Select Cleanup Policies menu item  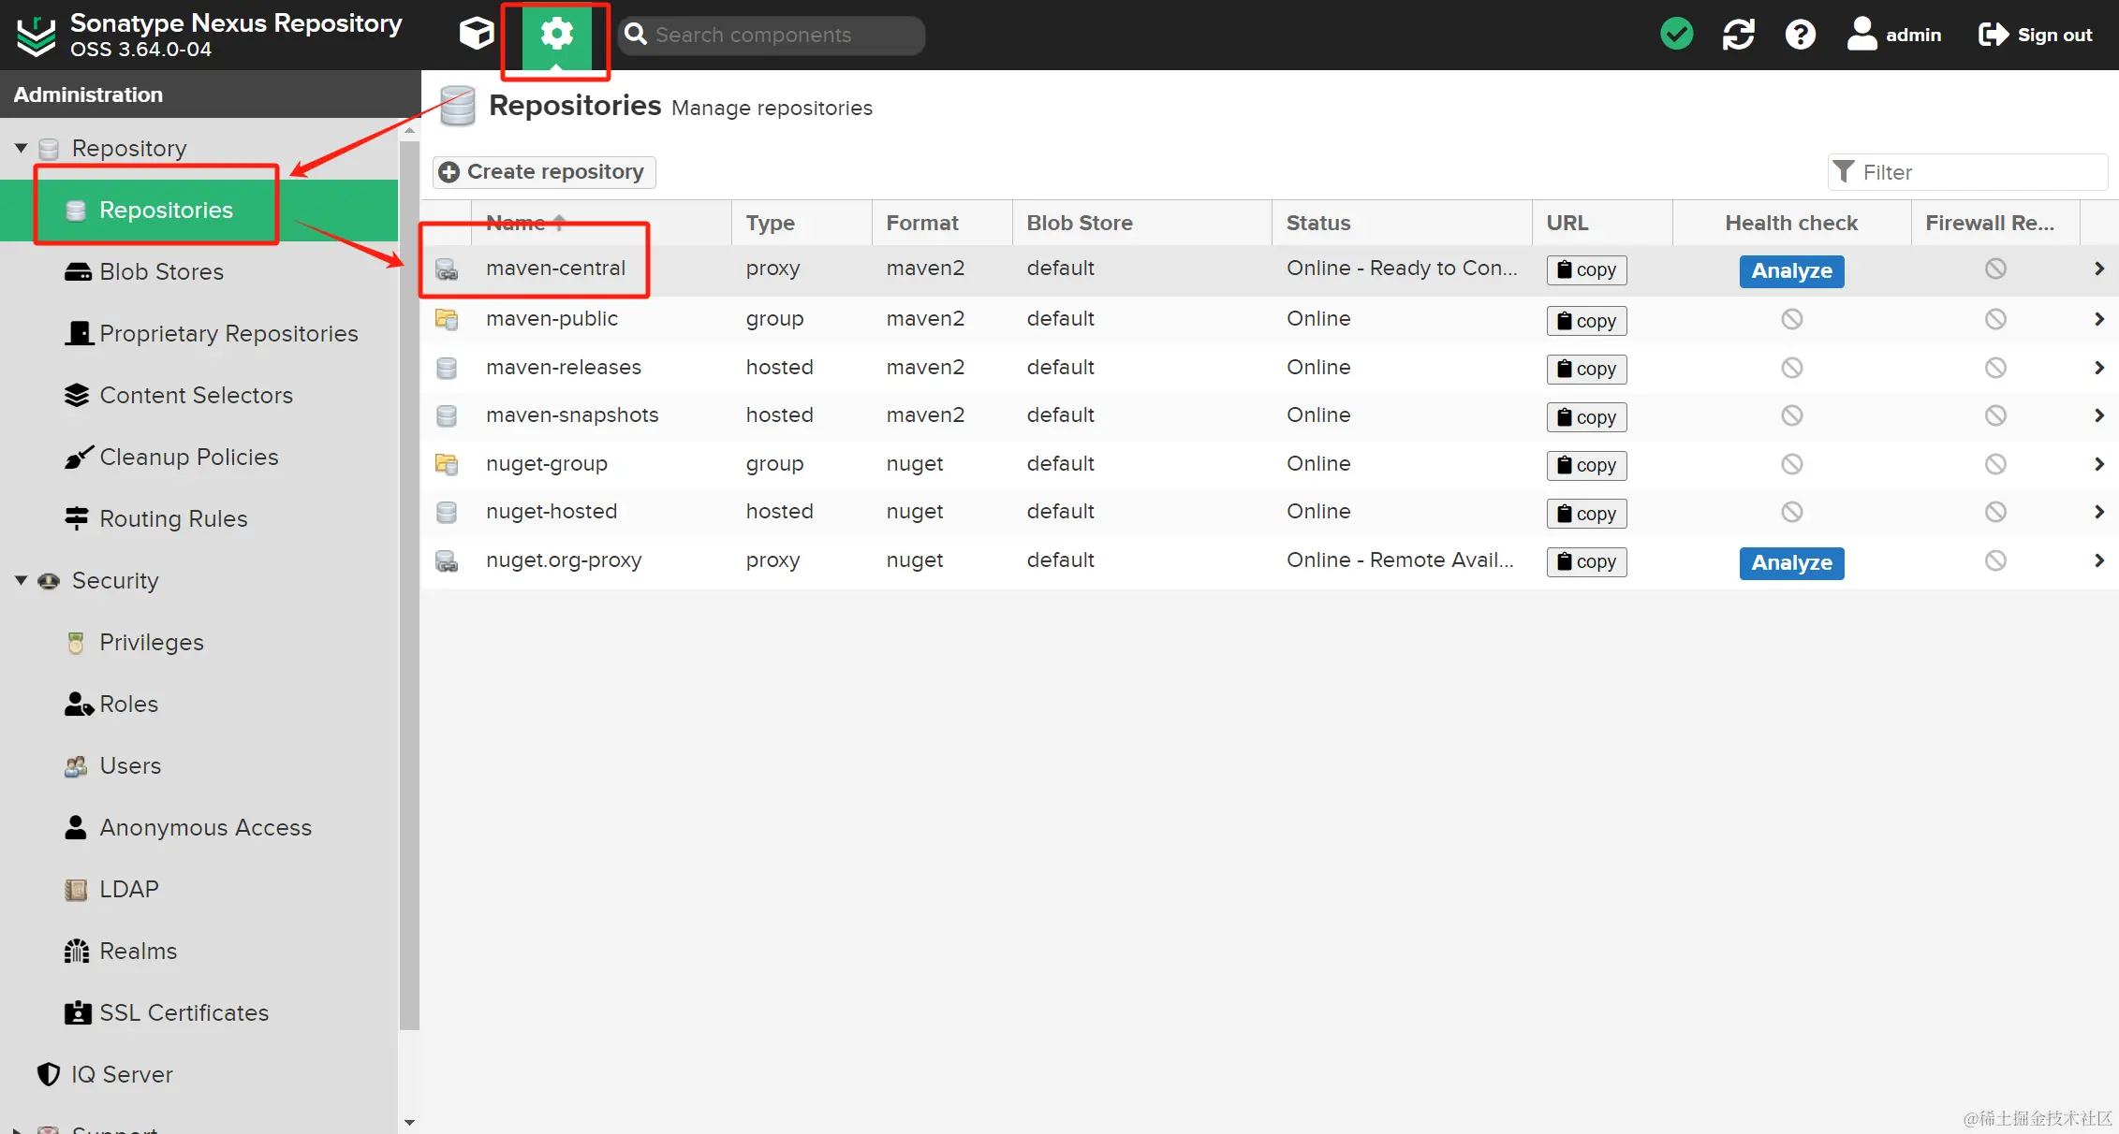coord(188,457)
